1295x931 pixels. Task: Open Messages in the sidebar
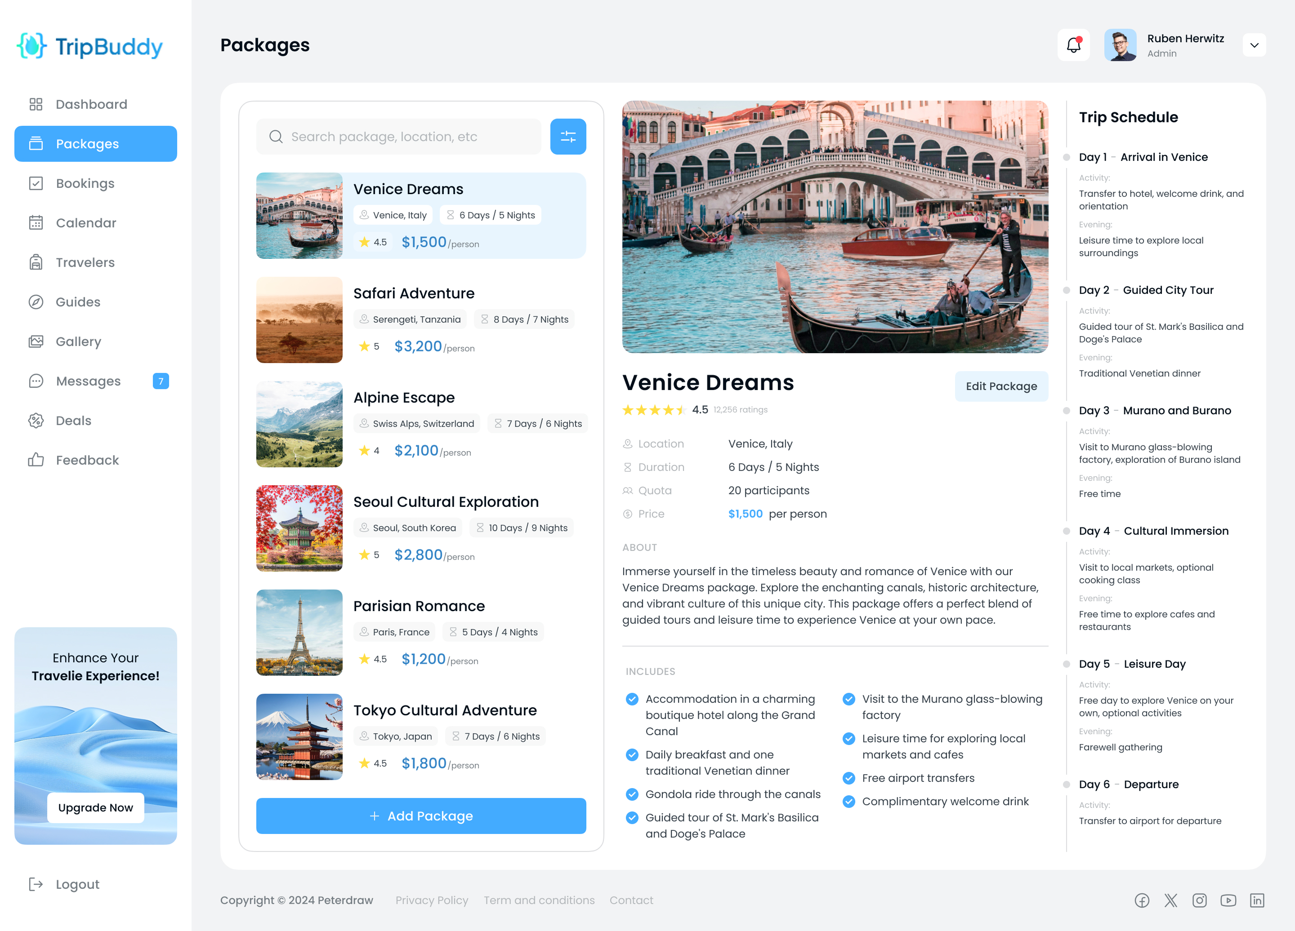88,381
